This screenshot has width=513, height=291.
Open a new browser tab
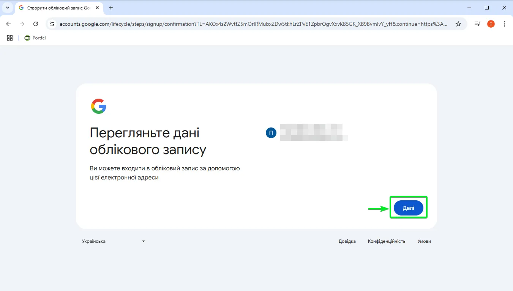point(111,8)
